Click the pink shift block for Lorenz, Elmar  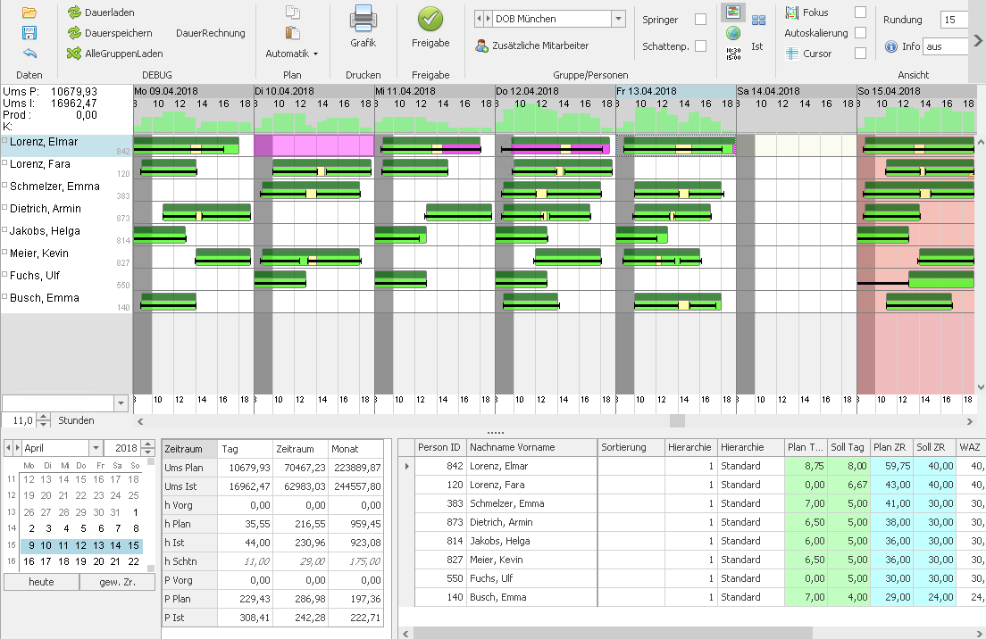click(x=314, y=145)
